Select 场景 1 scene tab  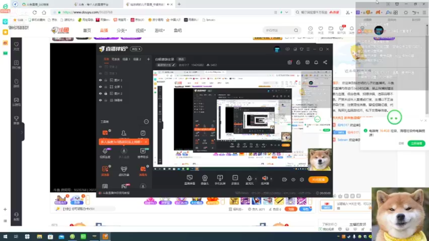[126, 59]
